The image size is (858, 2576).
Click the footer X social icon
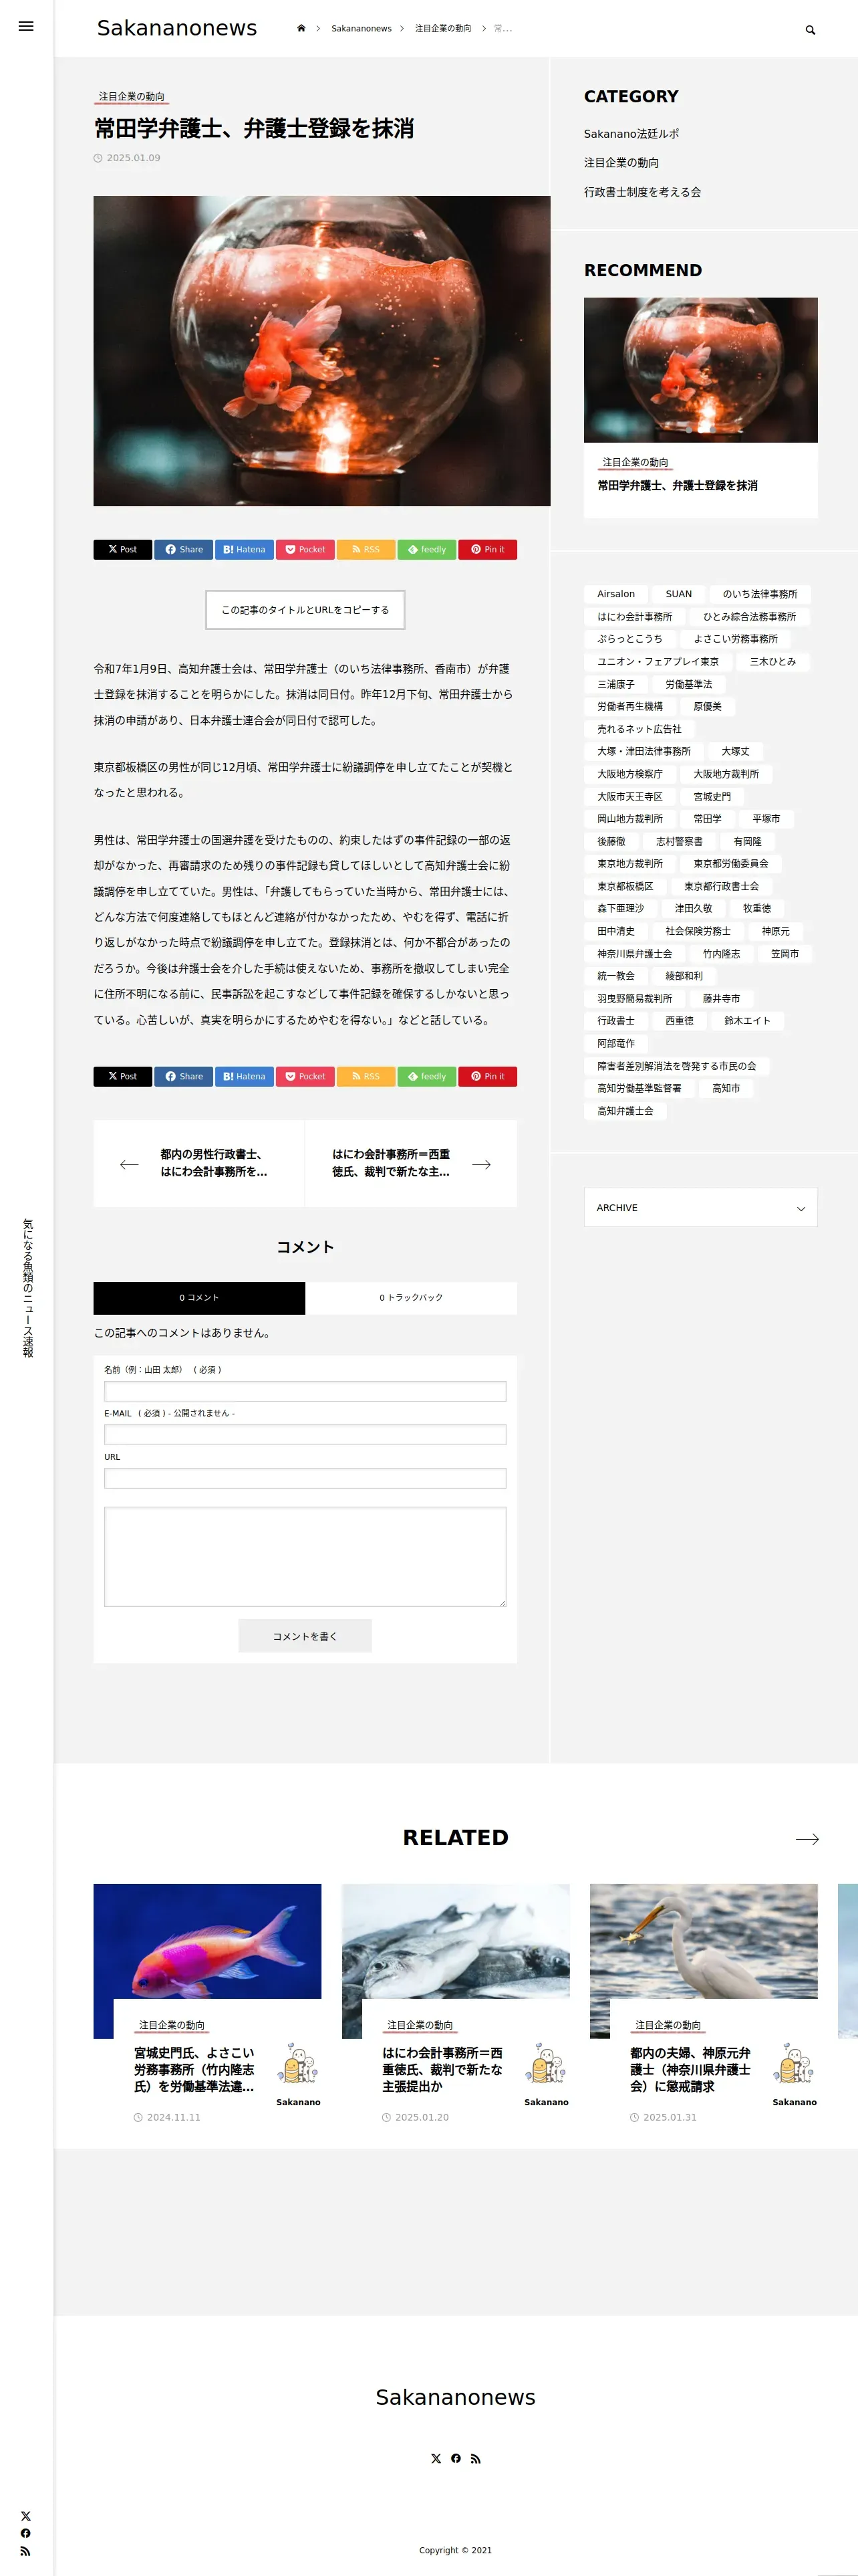[x=436, y=2458]
